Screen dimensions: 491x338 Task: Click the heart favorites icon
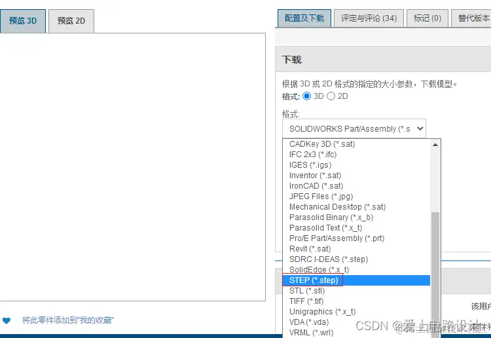pyautogui.click(x=7, y=320)
